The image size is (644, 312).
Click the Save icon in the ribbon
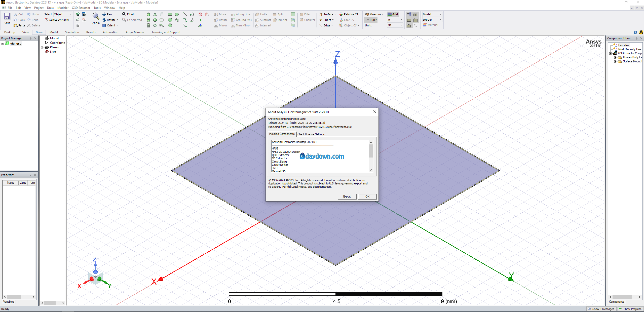click(x=7, y=17)
